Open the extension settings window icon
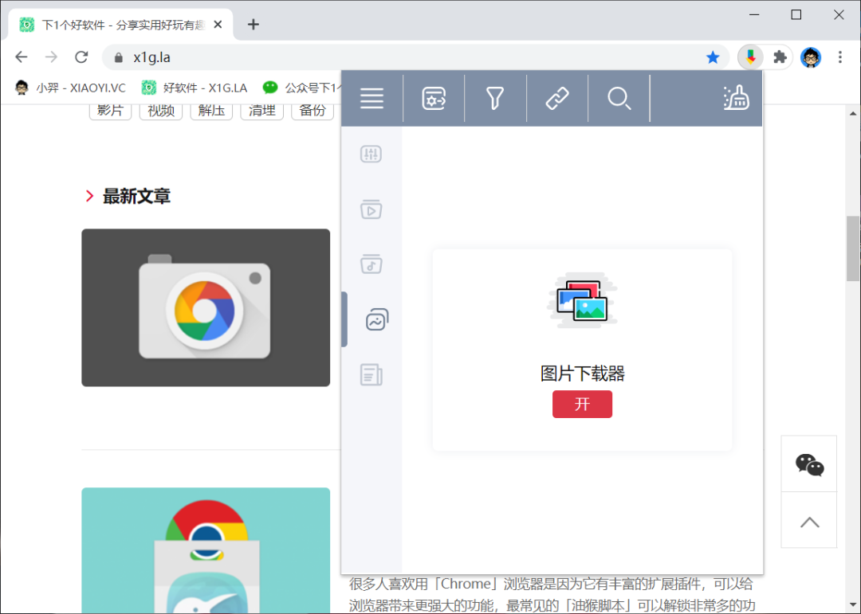The width and height of the screenshot is (861, 614). click(x=434, y=99)
